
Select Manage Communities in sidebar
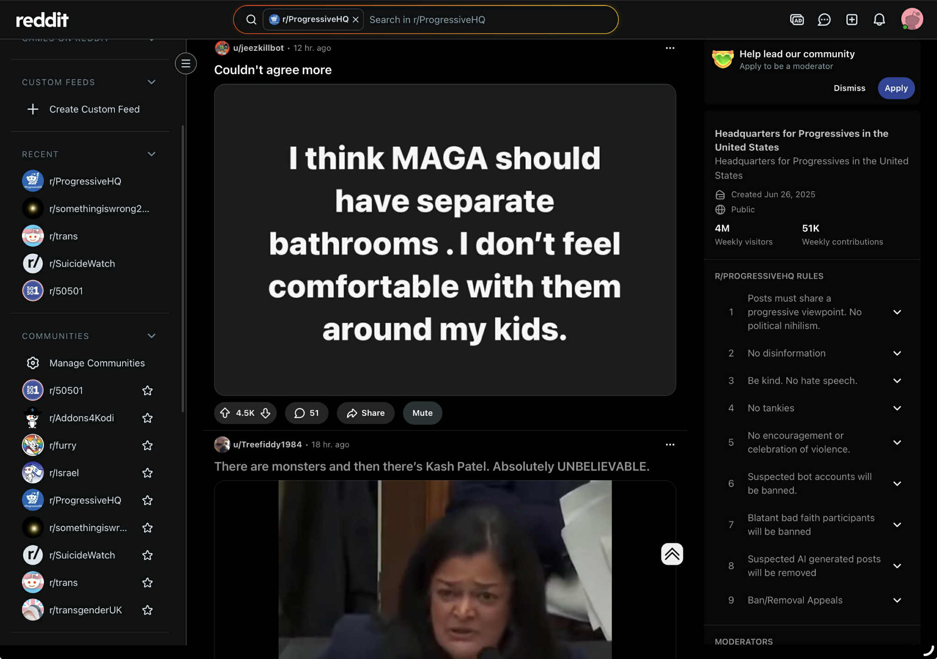point(97,363)
